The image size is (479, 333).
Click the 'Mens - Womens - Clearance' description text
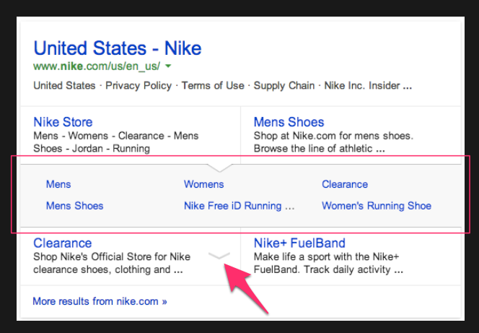tap(115, 142)
